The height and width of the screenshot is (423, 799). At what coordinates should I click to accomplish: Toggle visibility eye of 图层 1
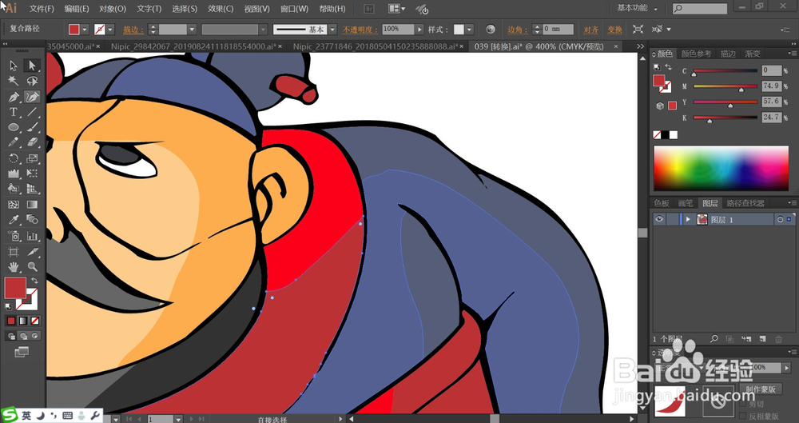[659, 219]
